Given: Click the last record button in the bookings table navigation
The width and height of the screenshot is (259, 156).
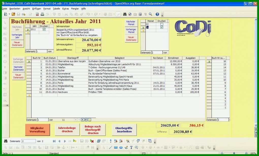Looking at the screenshot, I should pos(86,120).
